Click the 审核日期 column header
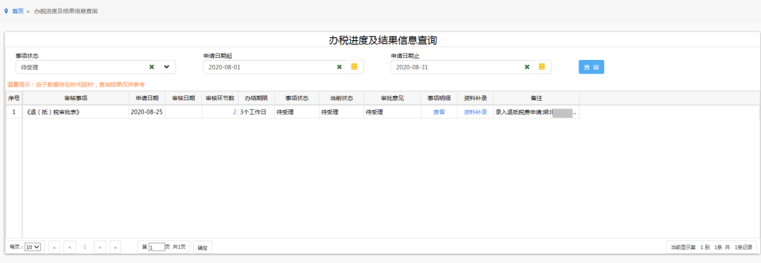 tap(183, 98)
